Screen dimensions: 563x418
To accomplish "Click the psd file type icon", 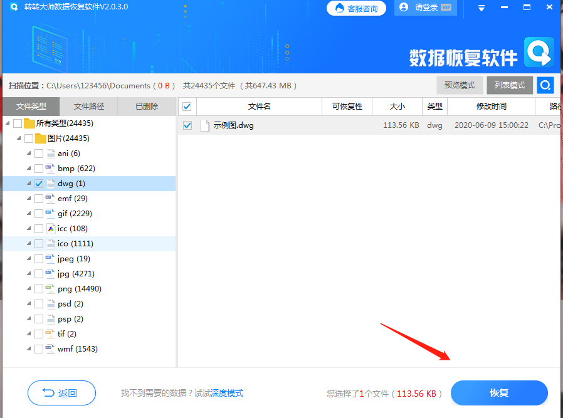I will pyautogui.click(x=51, y=305).
